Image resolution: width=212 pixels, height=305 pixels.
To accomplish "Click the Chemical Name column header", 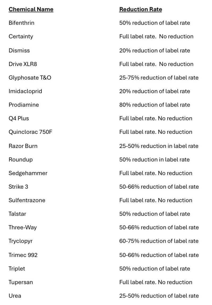I will pyautogui.click(x=31, y=9).
